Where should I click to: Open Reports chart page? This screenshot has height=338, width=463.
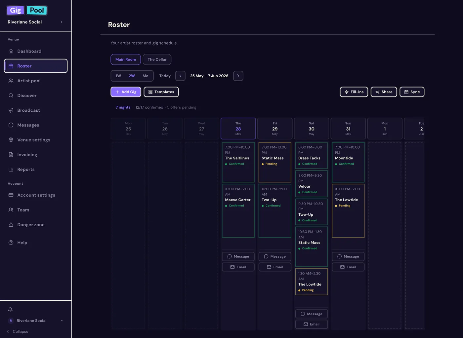point(36,169)
